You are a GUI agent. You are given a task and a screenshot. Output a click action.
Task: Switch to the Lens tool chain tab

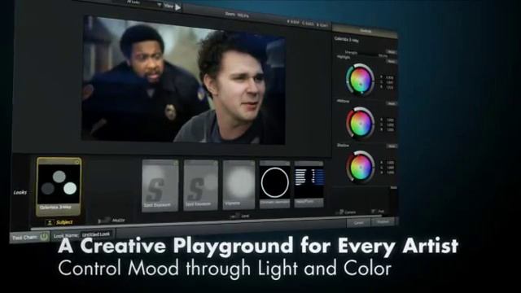(241, 216)
